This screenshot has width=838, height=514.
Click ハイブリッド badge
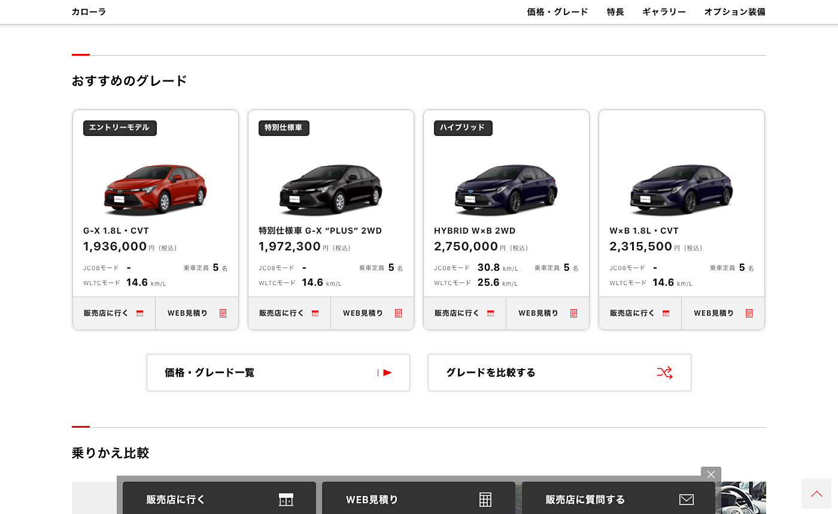click(x=463, y=128)
